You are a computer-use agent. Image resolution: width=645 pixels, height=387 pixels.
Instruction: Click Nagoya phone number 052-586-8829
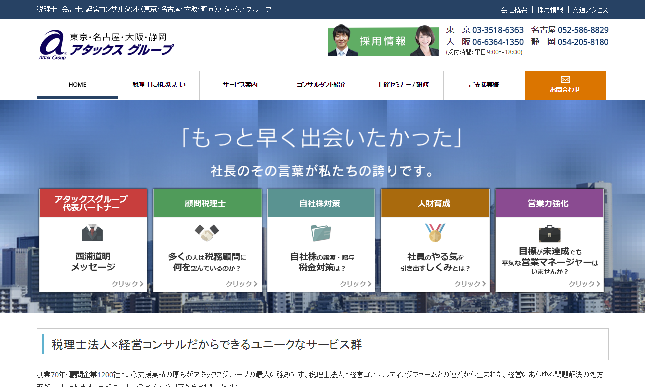click(583, 30)
